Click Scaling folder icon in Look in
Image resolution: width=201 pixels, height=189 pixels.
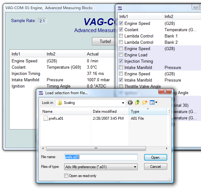pos(60,103)
